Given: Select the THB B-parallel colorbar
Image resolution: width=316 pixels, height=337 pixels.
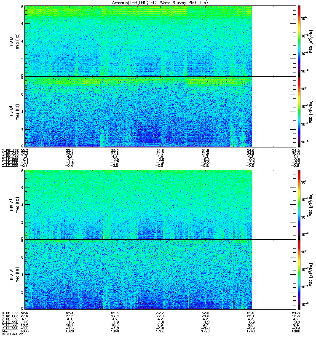Looking at the screenshot, I should click(x=299, y=112).
